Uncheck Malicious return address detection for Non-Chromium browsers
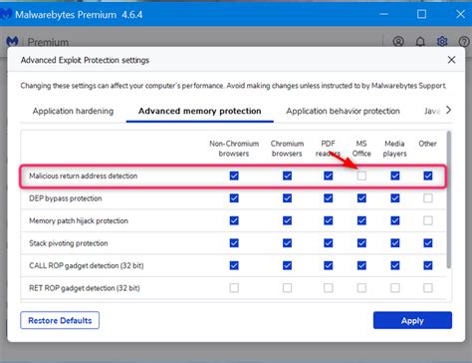472x363 pixels. (234, 176)
